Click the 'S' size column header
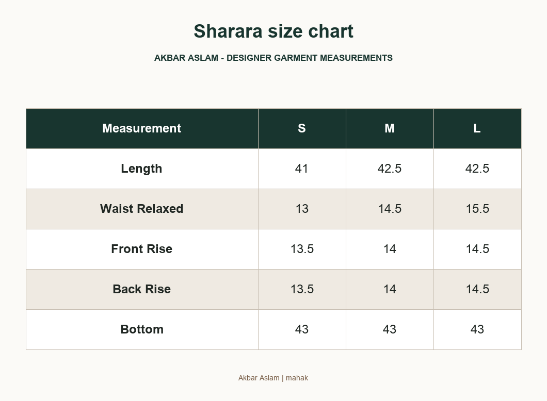Screen dimensions: 547x401 302,128
